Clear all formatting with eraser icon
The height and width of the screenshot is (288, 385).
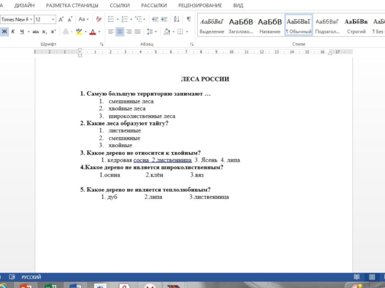99,19
